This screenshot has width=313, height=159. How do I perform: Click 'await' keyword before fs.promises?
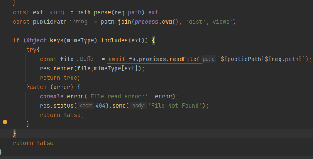(x=117, y=59)
